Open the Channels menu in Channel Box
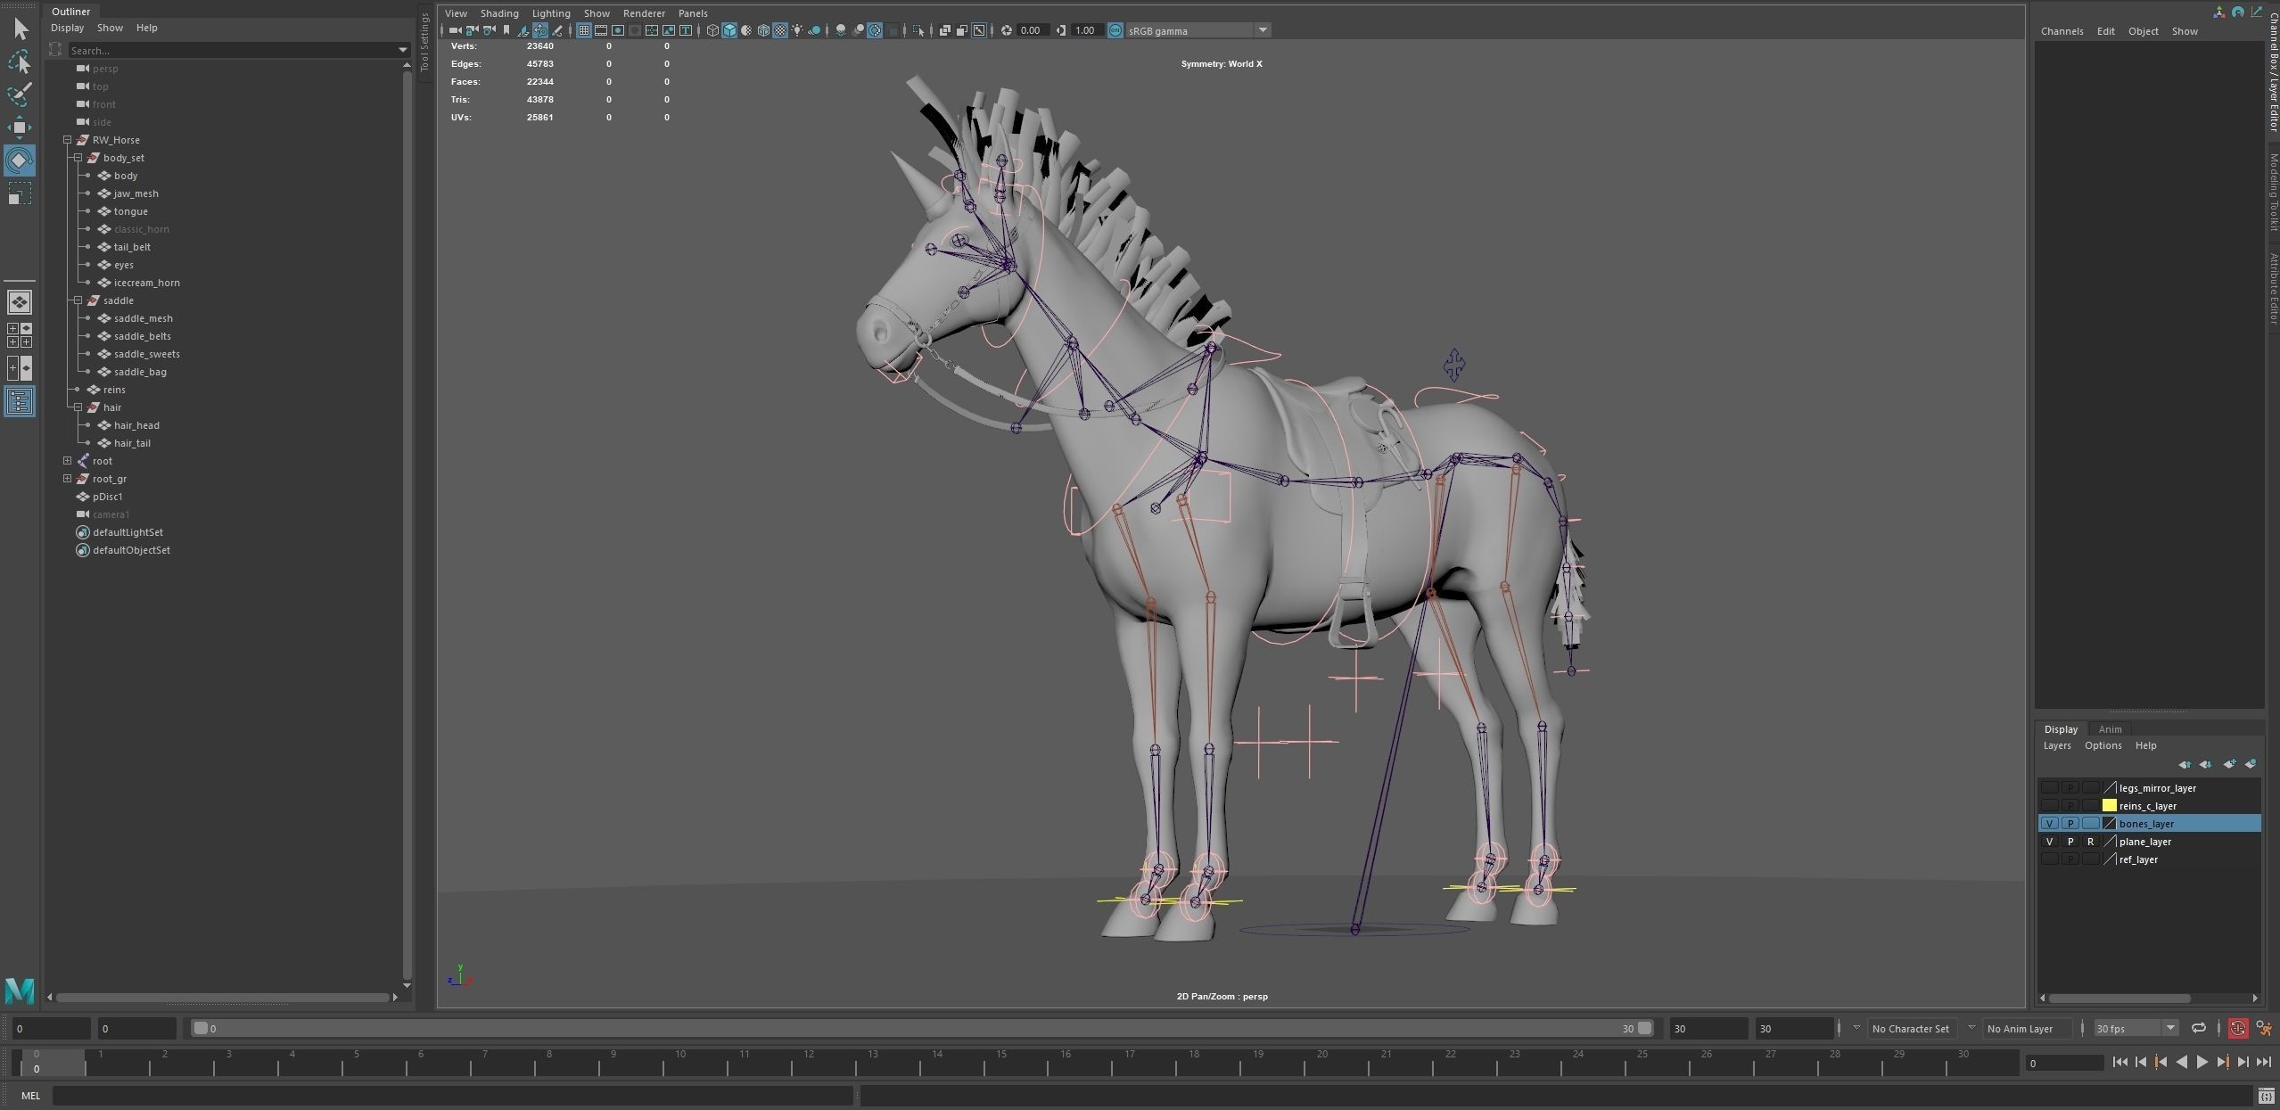Image resolution: width=2280 pixels, height=1110 pixels. pyautogui.click(x=2062, y=31)
